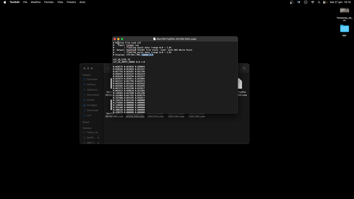Click the Posizioni section header in Finder sidebar
The height and width of the screenshot is (199, 354).
pyautogui.click(x=87, y=128)
